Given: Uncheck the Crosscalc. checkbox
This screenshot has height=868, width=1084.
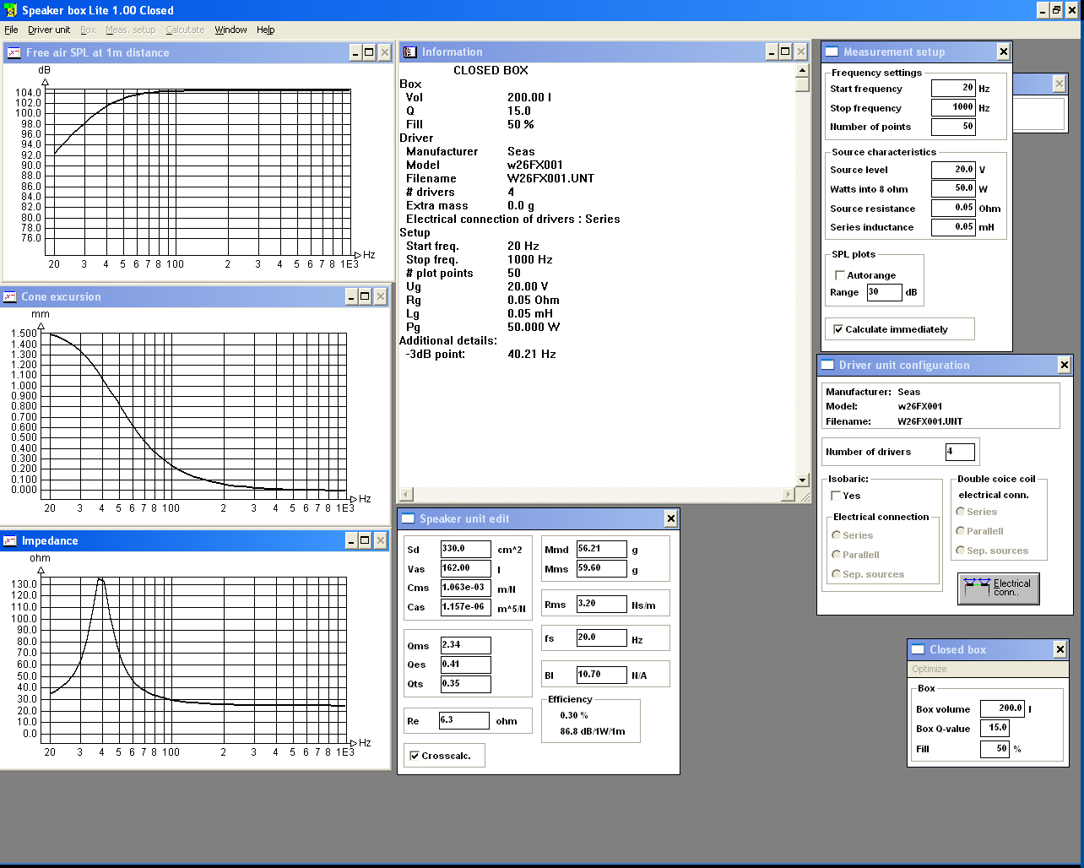Looking at the screenshot, I should tap(414, 756).
